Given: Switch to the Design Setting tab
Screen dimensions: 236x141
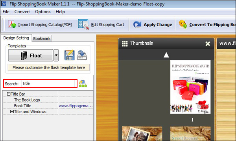Looking at the screenshot, I should [16, 38].
